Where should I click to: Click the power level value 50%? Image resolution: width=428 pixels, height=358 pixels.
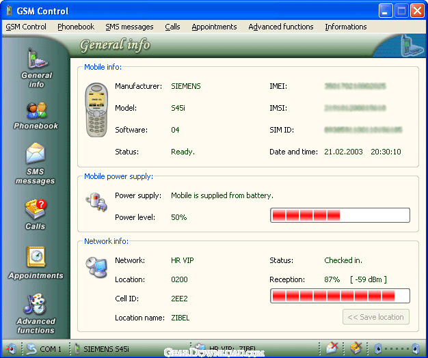click(x=178, y=217)
